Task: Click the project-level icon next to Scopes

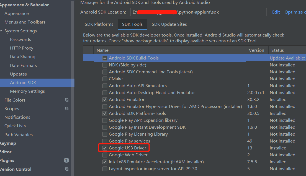Action: coord(67,108)
